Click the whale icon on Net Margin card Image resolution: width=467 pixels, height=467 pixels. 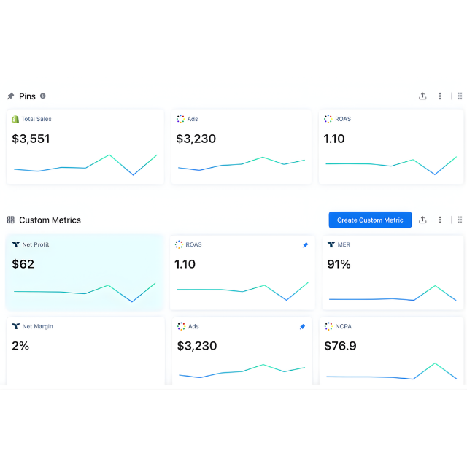(x=16, y=326)
